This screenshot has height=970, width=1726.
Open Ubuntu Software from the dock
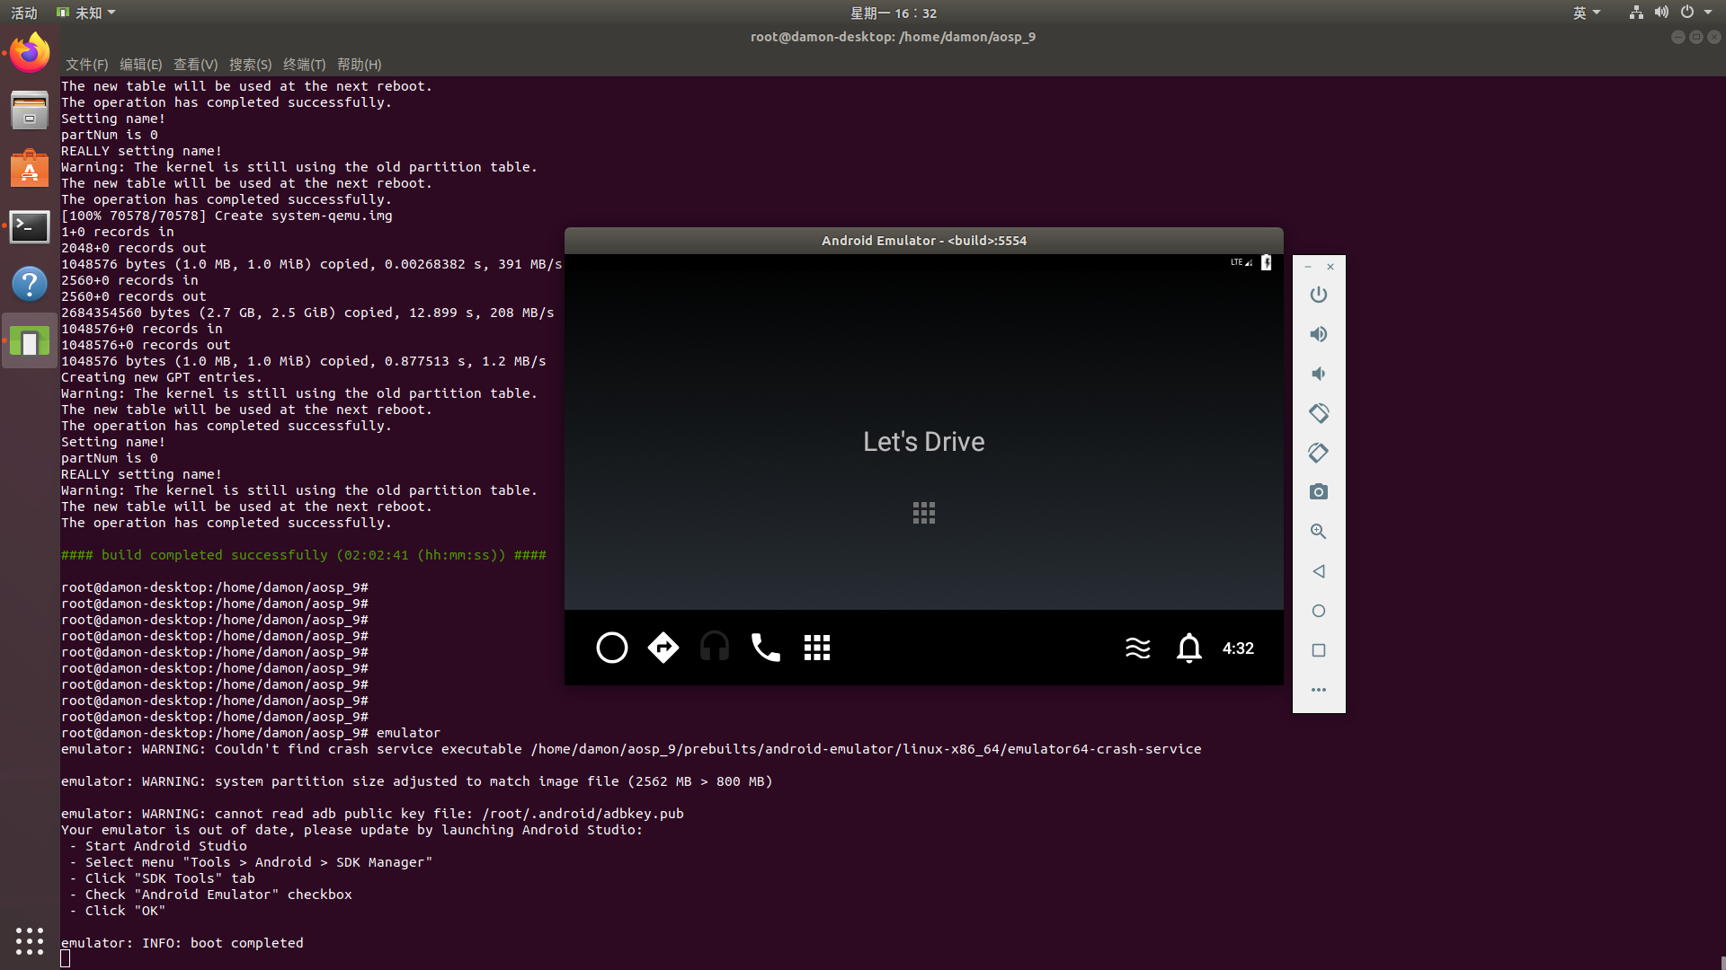(30, 168)
